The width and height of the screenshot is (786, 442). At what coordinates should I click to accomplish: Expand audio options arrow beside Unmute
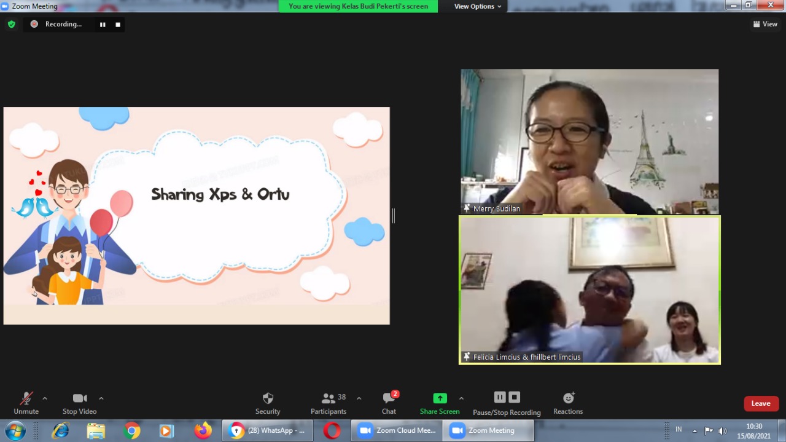pyautogui.click(x=45, y=398)
